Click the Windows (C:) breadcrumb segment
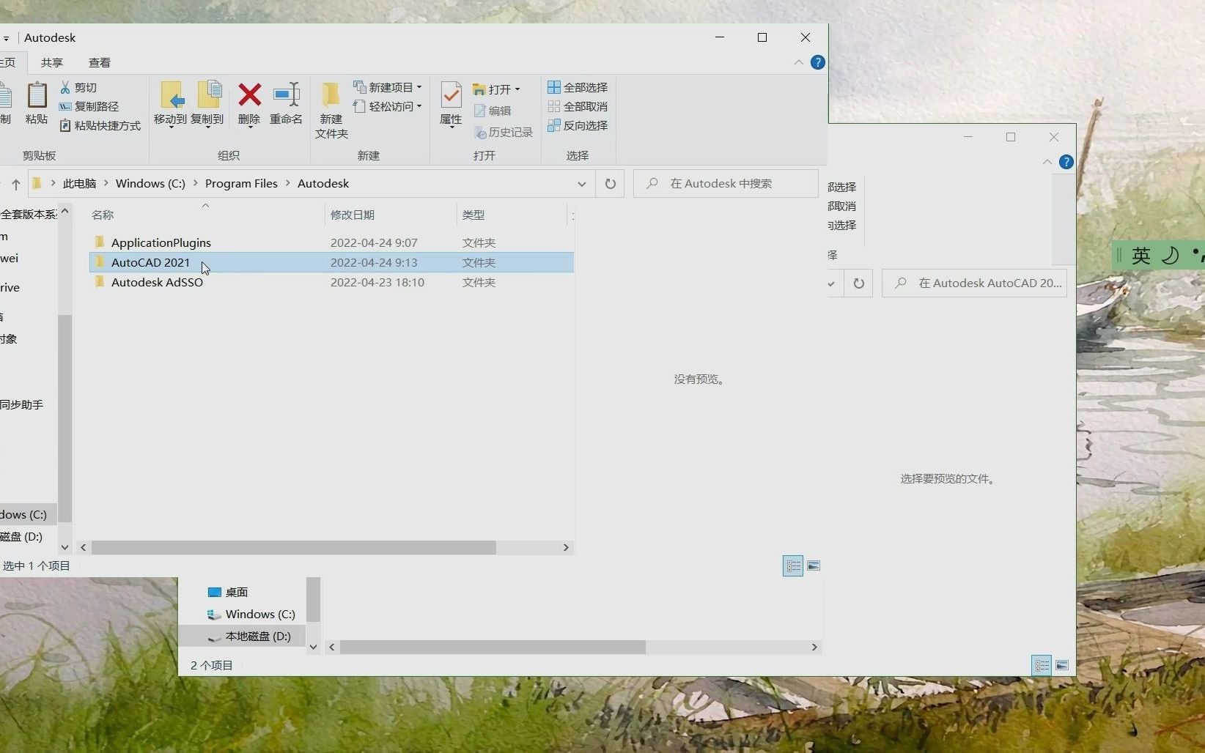Screen dimensions: 1205x753 pyautogui.click(x=150, y=184)
